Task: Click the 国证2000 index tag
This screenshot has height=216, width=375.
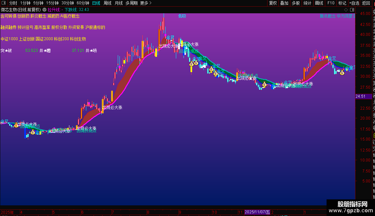Action: coord(44,39)
